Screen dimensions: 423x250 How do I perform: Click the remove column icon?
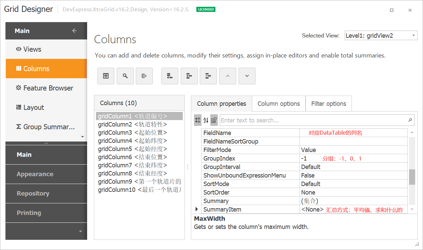pyautogui.click(x=208, y=76)
